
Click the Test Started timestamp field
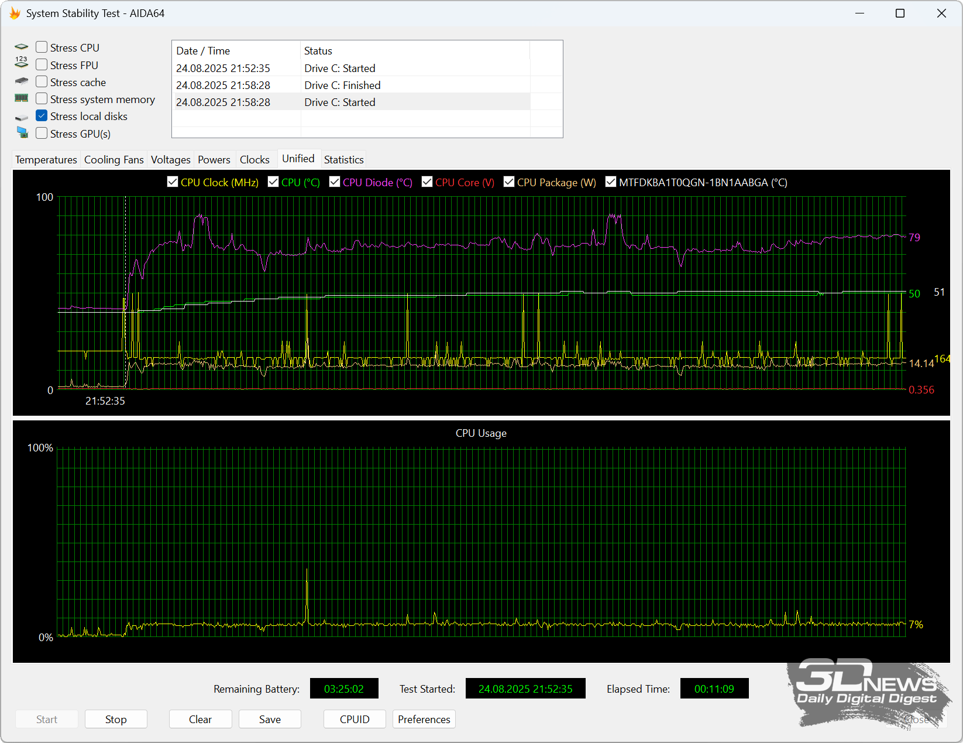click(x=525, y=689)
